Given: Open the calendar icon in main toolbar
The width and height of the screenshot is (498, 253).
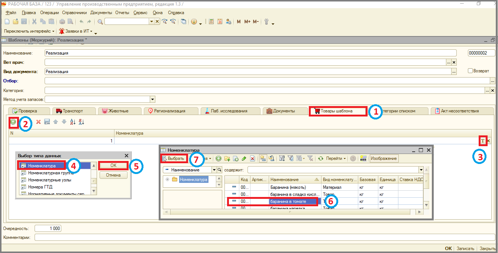Looking at the screenshot, I should [220, 22].
